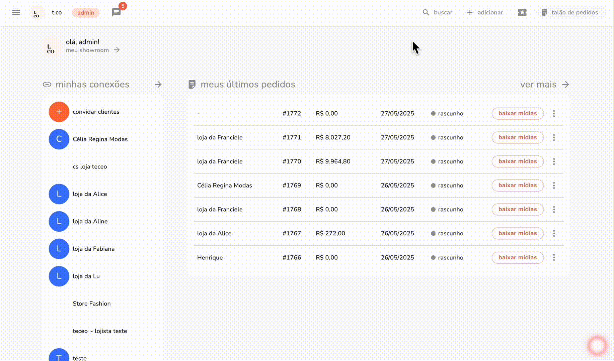
Task: Open options menu for order #1772
Action: click(554, 114)
